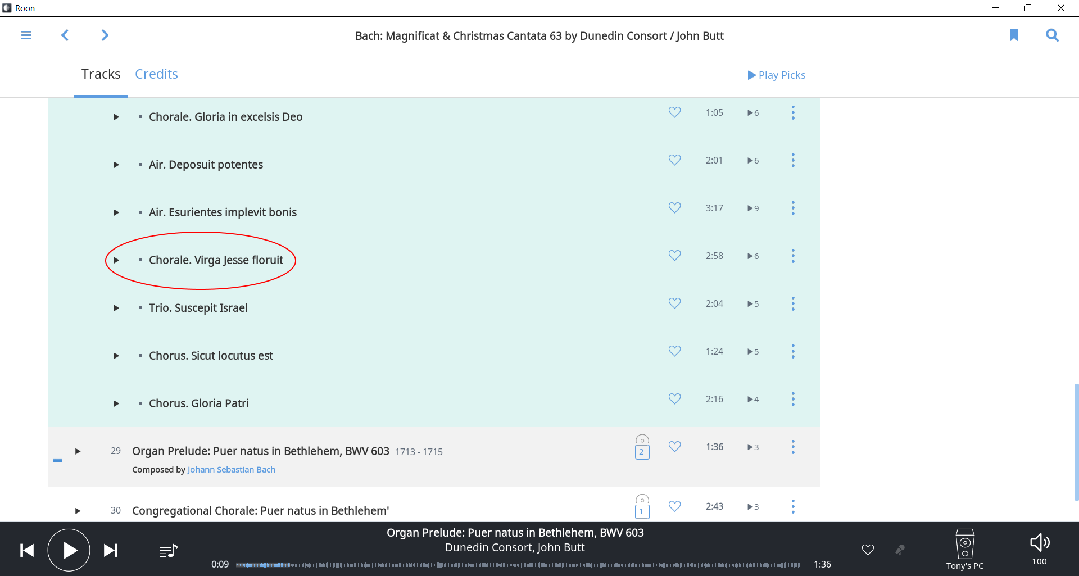Favorite Trio. Suscepit Israel
Image resolution: width=1079 pixels, height=576 pixels.
point(675,303)
